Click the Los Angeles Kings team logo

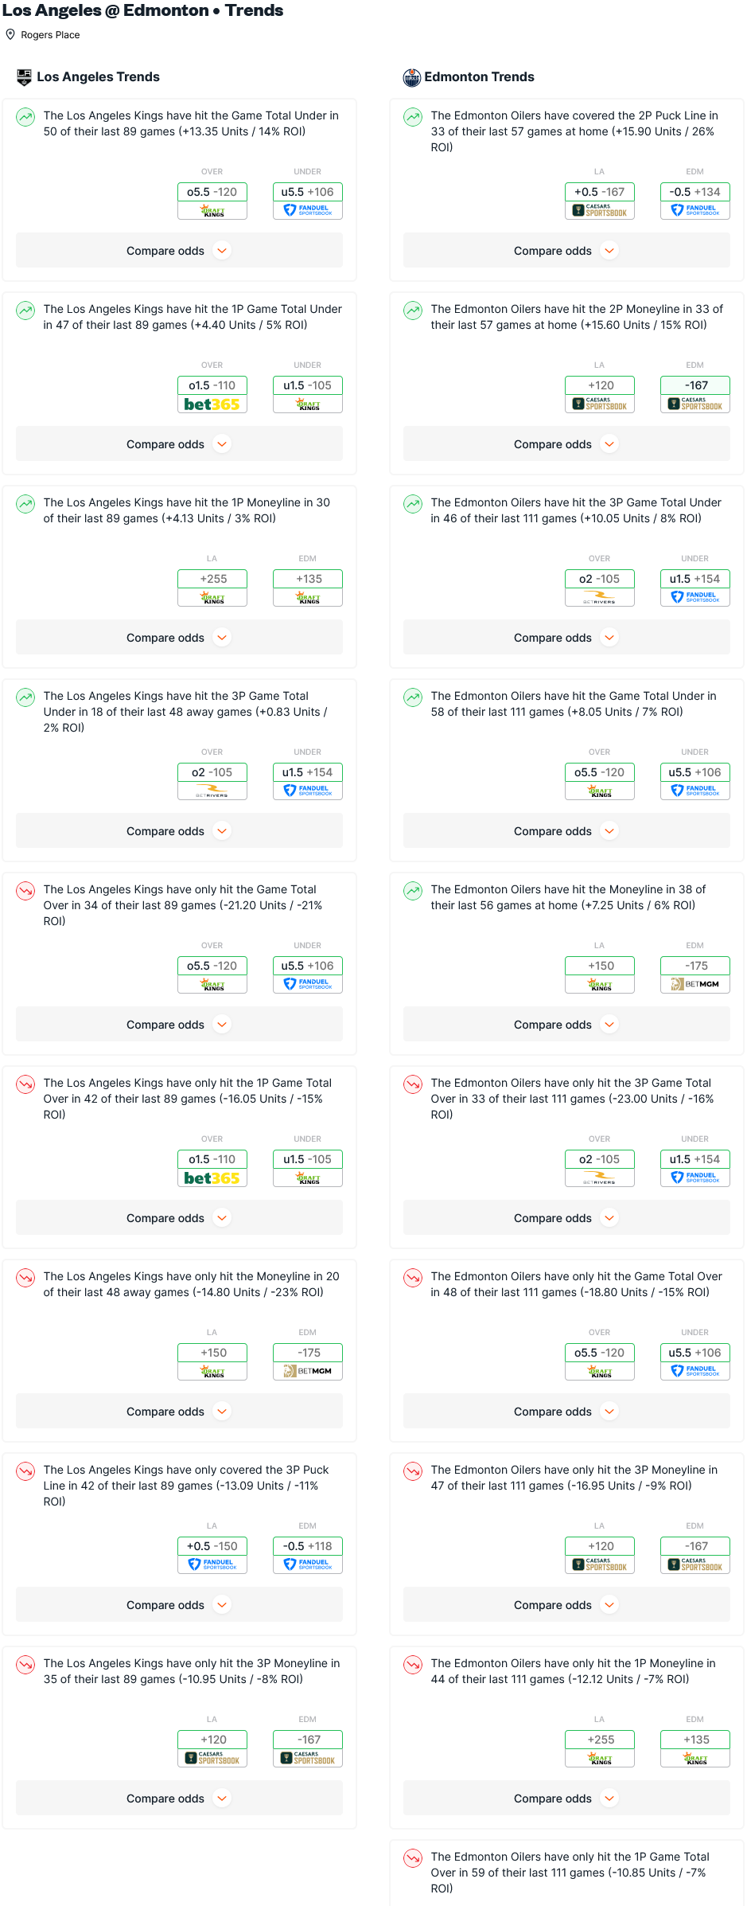click(25, 77)
